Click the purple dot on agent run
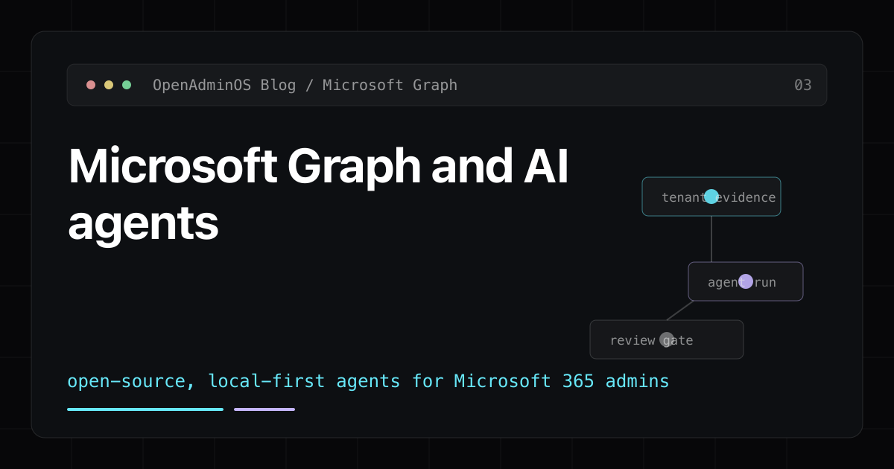 (746, 281)
